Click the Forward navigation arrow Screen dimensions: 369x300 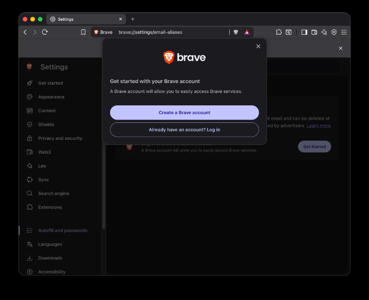coord(35,32)
